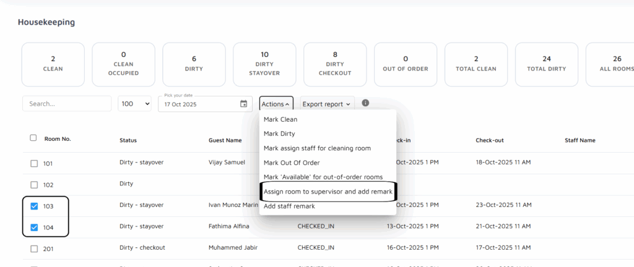The image size is (634, 267).
Task: Click the Total Dirty summary card
Action: 547,64
